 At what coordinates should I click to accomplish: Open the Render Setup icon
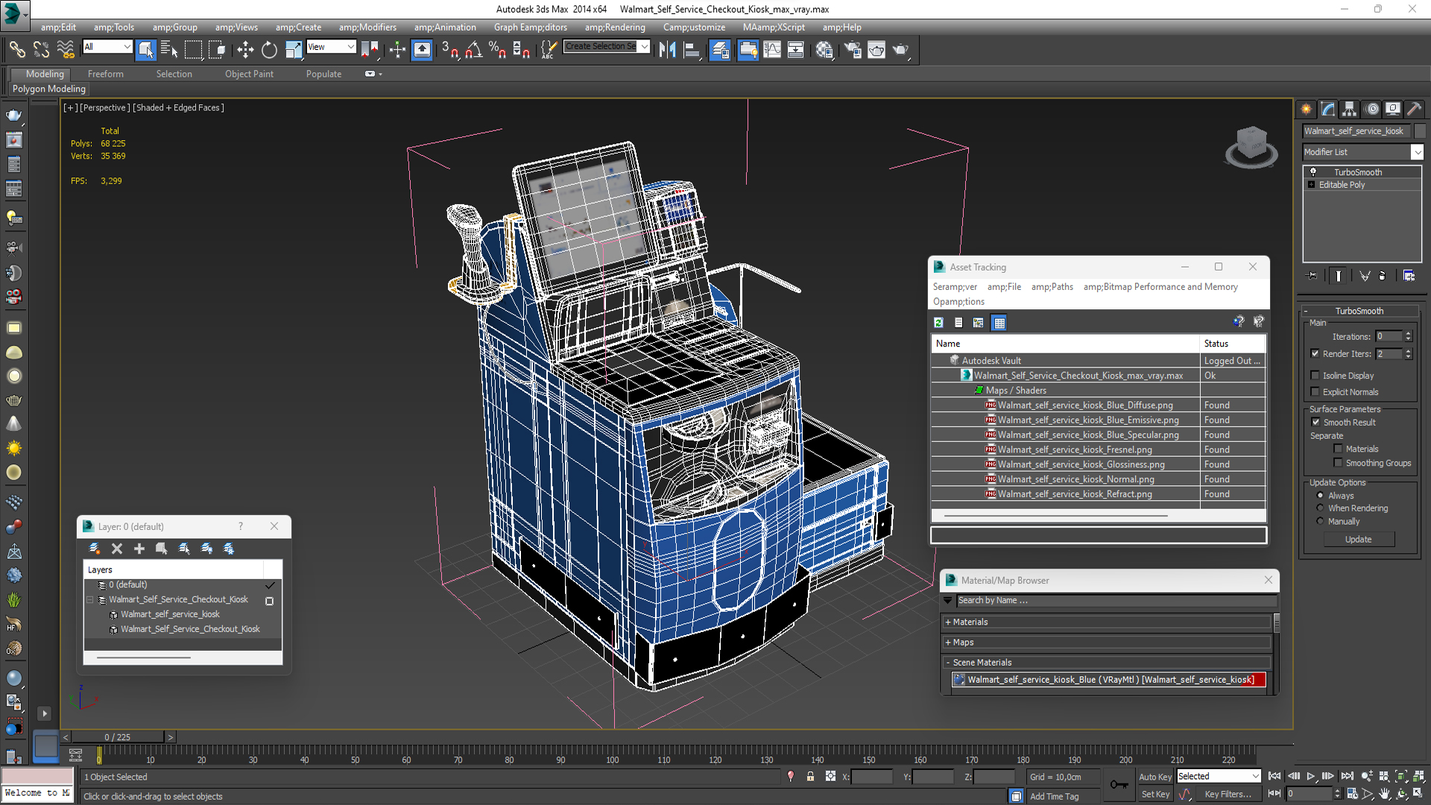coord(853,50)
